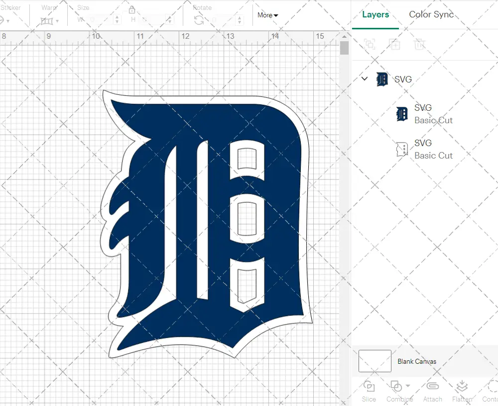Click the Rotate icon in toolbar
498x406 pixels.
pos(199,20)
